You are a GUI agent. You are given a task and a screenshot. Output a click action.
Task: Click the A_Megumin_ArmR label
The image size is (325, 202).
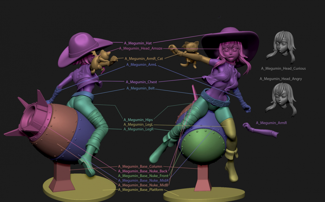271,123
